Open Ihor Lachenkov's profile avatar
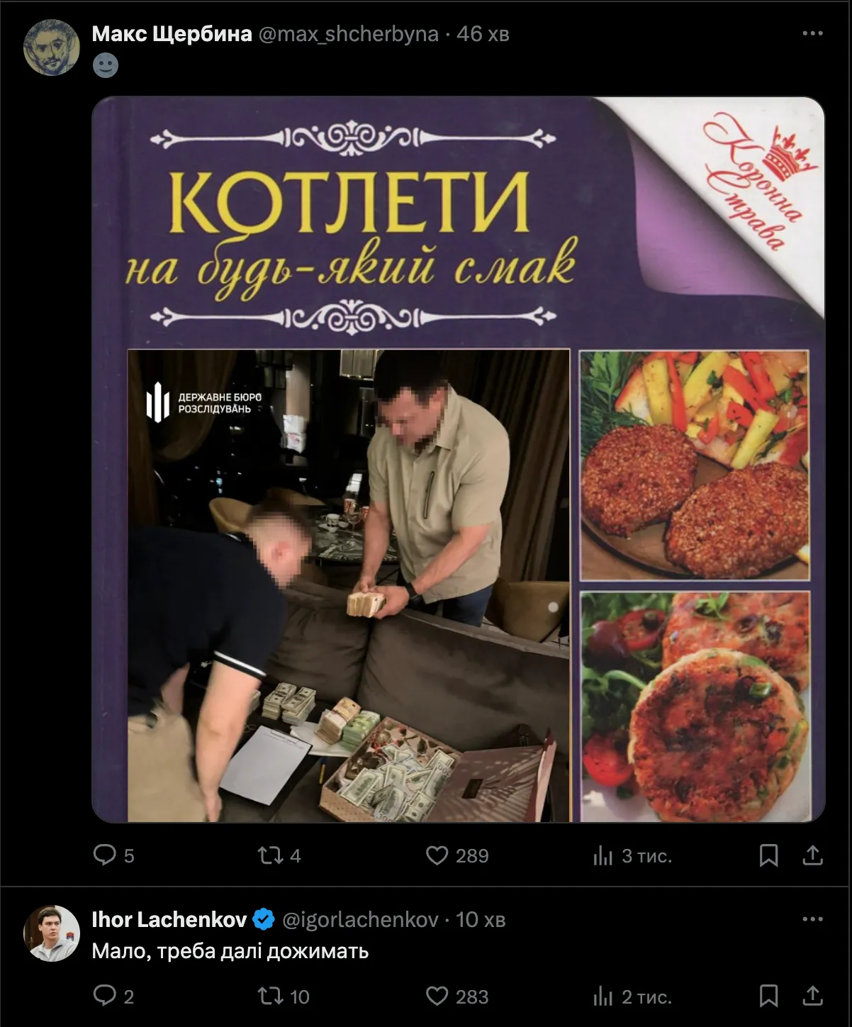The height and width of the screenshot is (1027, 852). 51,933
